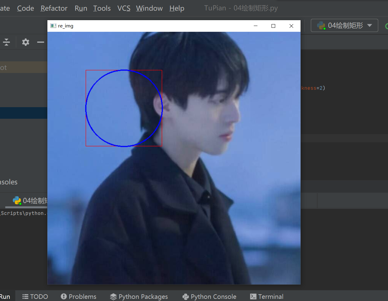The width and height of the screenshot is (388, 301).
Task: Open the Tools menu
Action: (x=102, y=8)
